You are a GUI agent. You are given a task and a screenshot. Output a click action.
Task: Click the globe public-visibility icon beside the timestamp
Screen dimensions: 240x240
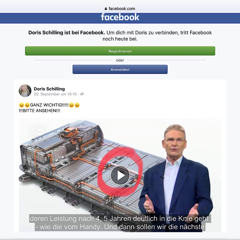[x=82, y=94]
